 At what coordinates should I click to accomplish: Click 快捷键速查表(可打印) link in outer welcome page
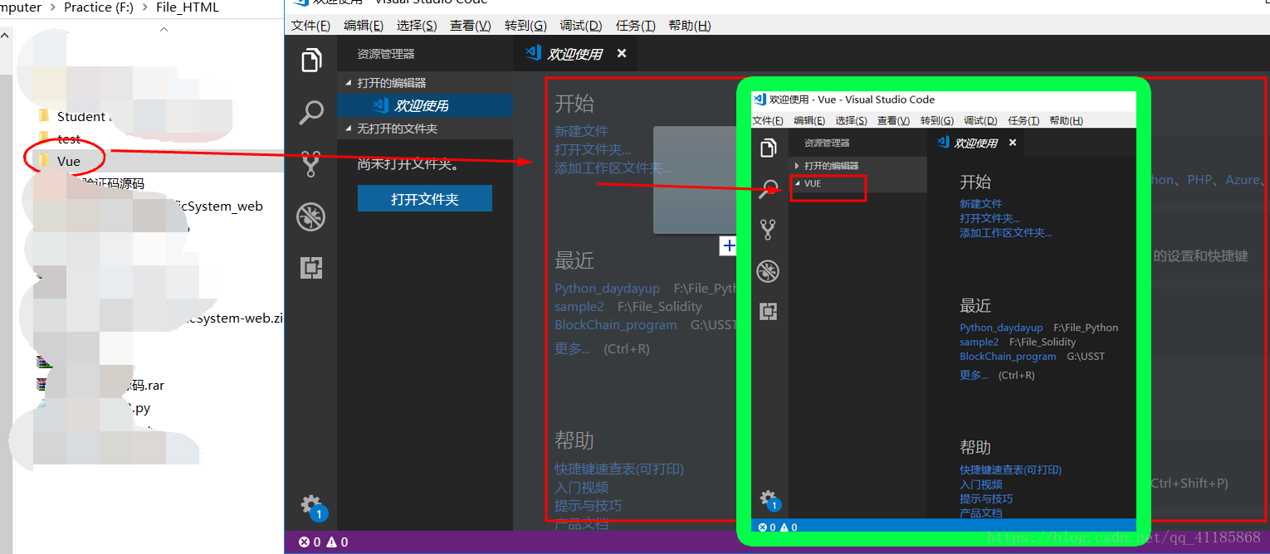point(619,469)
